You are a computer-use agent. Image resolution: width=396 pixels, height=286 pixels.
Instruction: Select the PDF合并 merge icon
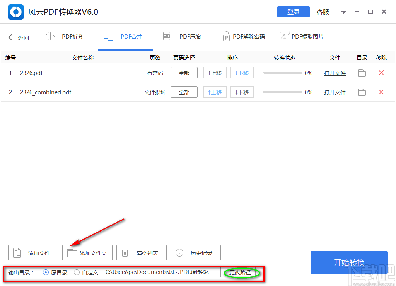coord(108,36)
